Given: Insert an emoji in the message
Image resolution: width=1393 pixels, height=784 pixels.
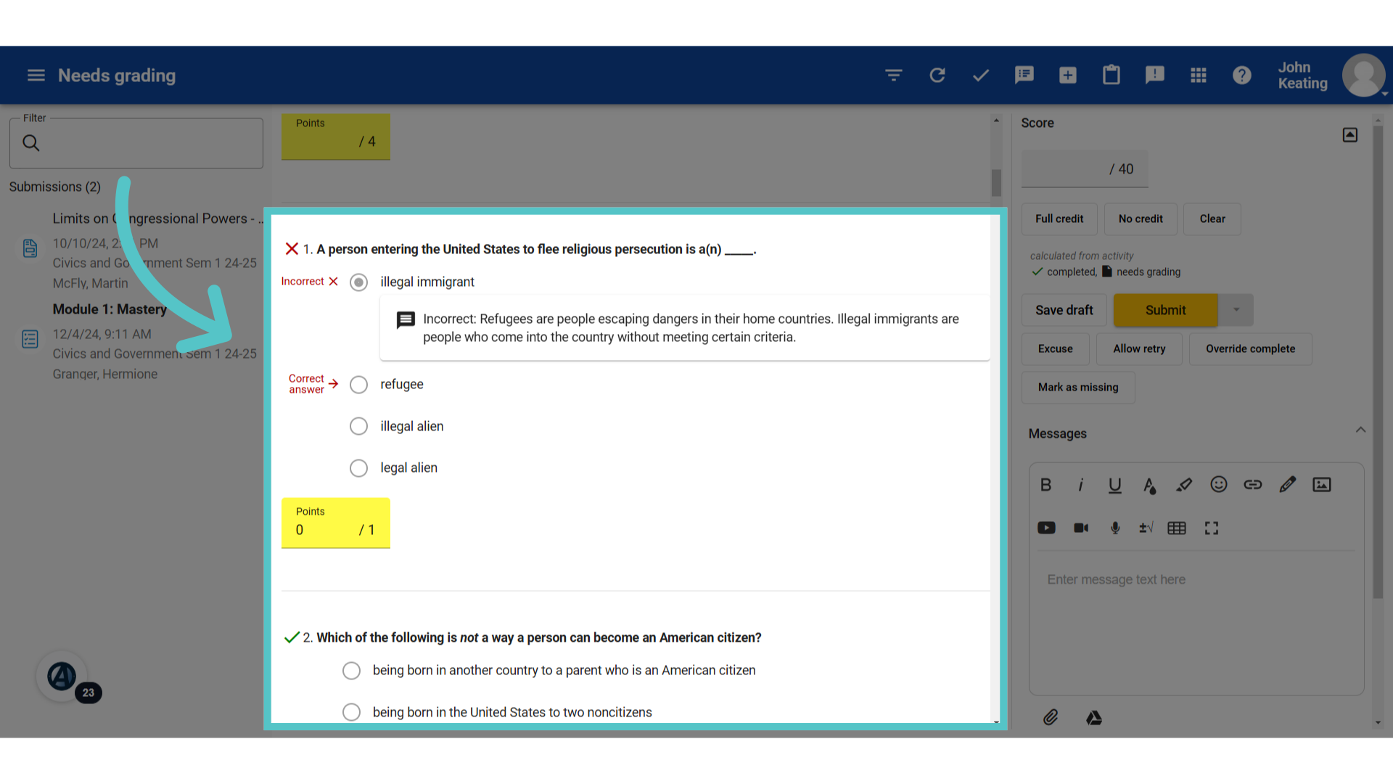Looking at the screenshot, I should 1219,485.
